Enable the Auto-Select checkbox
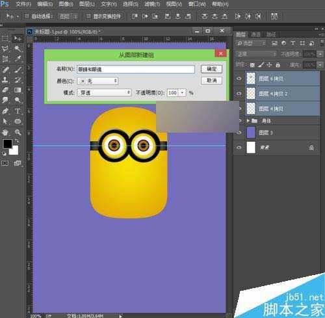 pos(27,16)
